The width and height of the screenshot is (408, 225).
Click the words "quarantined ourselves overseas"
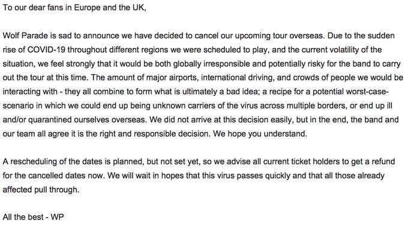point(86,119)
